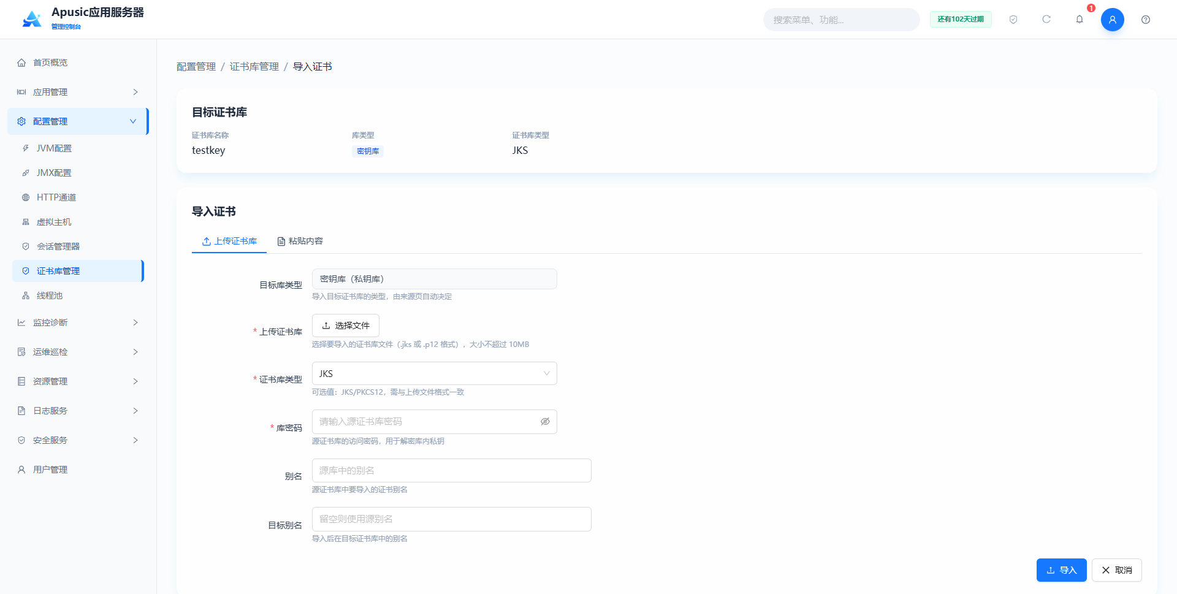The height and width of the screenshot is (594, 1177).
Task: Click 配置管理 breadcrumb link
Action: pyautogui.click(x=196, y=67)
